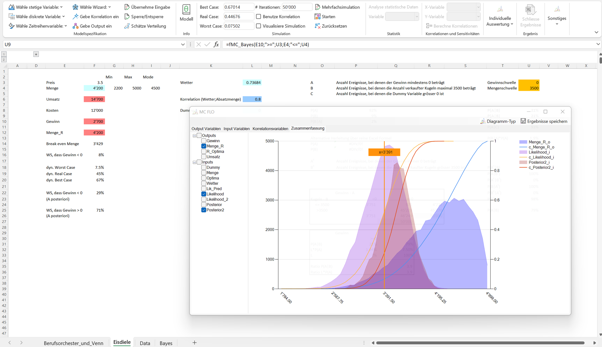Screen dimensions: 602x347
Task: Open Berufsorchester_und_Venn sheet tab
Action: 73,343
